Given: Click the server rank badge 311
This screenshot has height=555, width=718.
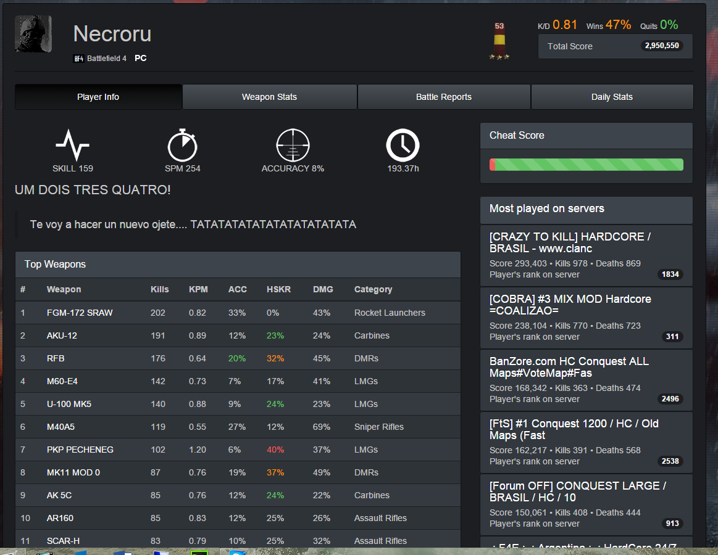Looking at the screenshot, I should click(672, 336).
